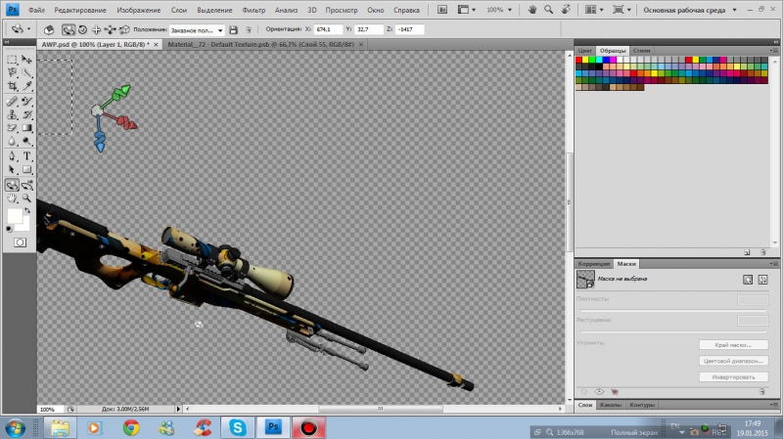The width and height of the screenshot is (783, 439).
Task: Pick the red swatch in Образцы panel
Action: pyautogui.click(x=579, y=60)
